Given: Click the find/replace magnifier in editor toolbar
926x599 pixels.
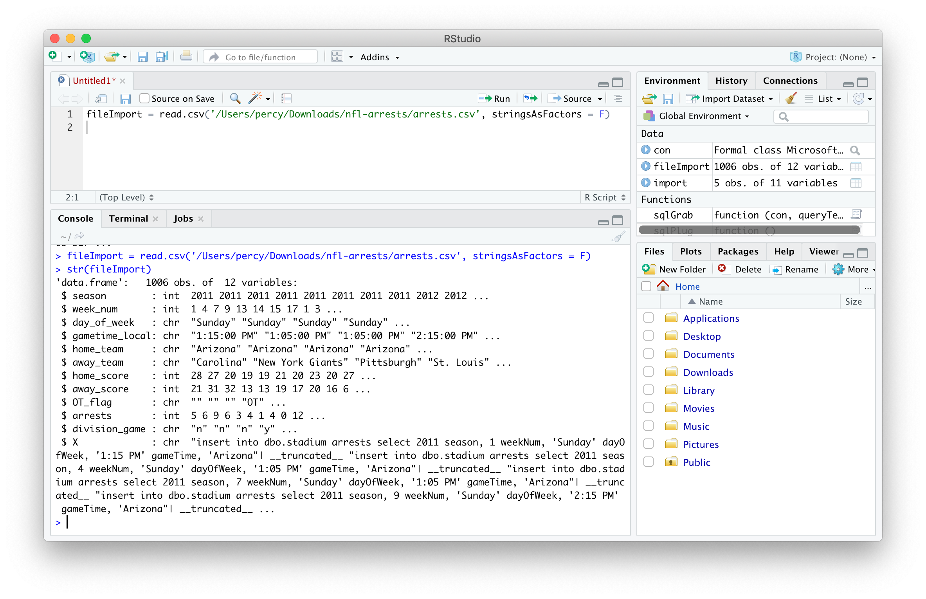Looking at the screenshot, I should 235,98.
